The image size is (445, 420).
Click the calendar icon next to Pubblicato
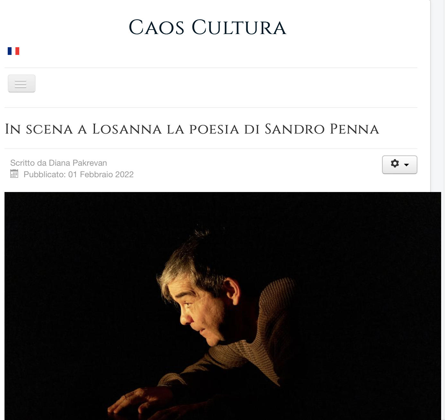14,174
